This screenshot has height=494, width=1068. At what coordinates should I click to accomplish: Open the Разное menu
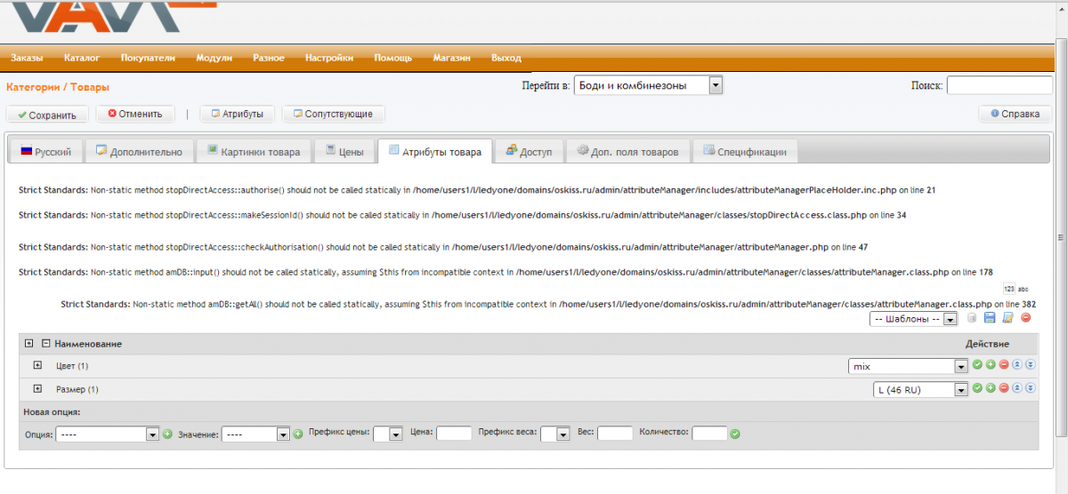click(269, 58)
